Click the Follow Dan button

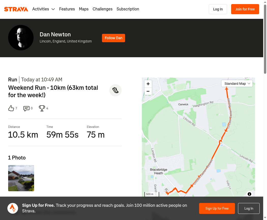click(113, 38)
